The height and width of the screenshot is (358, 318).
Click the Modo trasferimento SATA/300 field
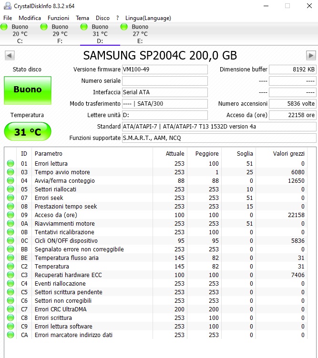(x=165, y=104)
